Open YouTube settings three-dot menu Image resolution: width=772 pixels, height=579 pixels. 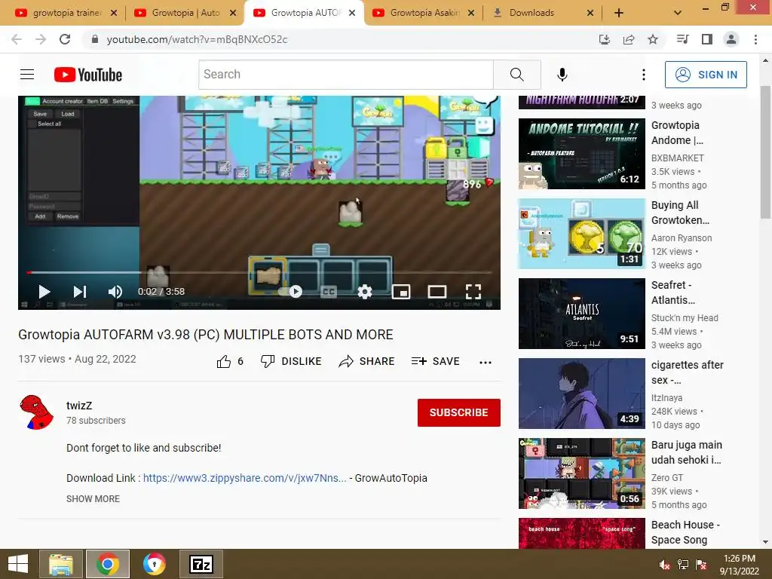(x=644, y=75)
